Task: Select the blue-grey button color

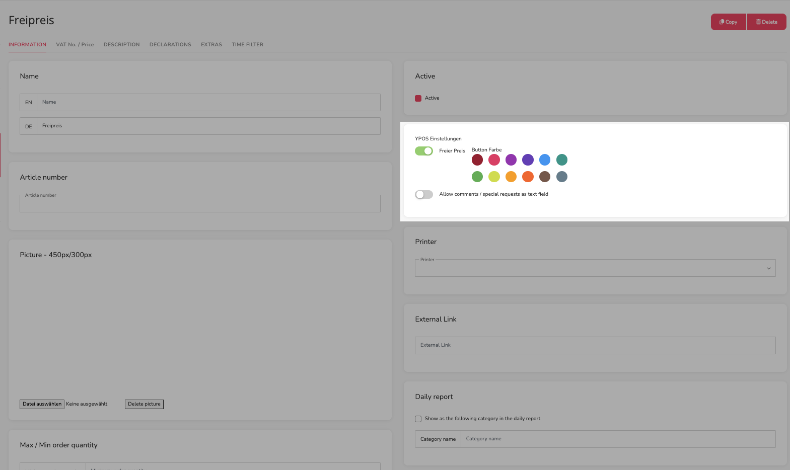Action: coord(562,177)
